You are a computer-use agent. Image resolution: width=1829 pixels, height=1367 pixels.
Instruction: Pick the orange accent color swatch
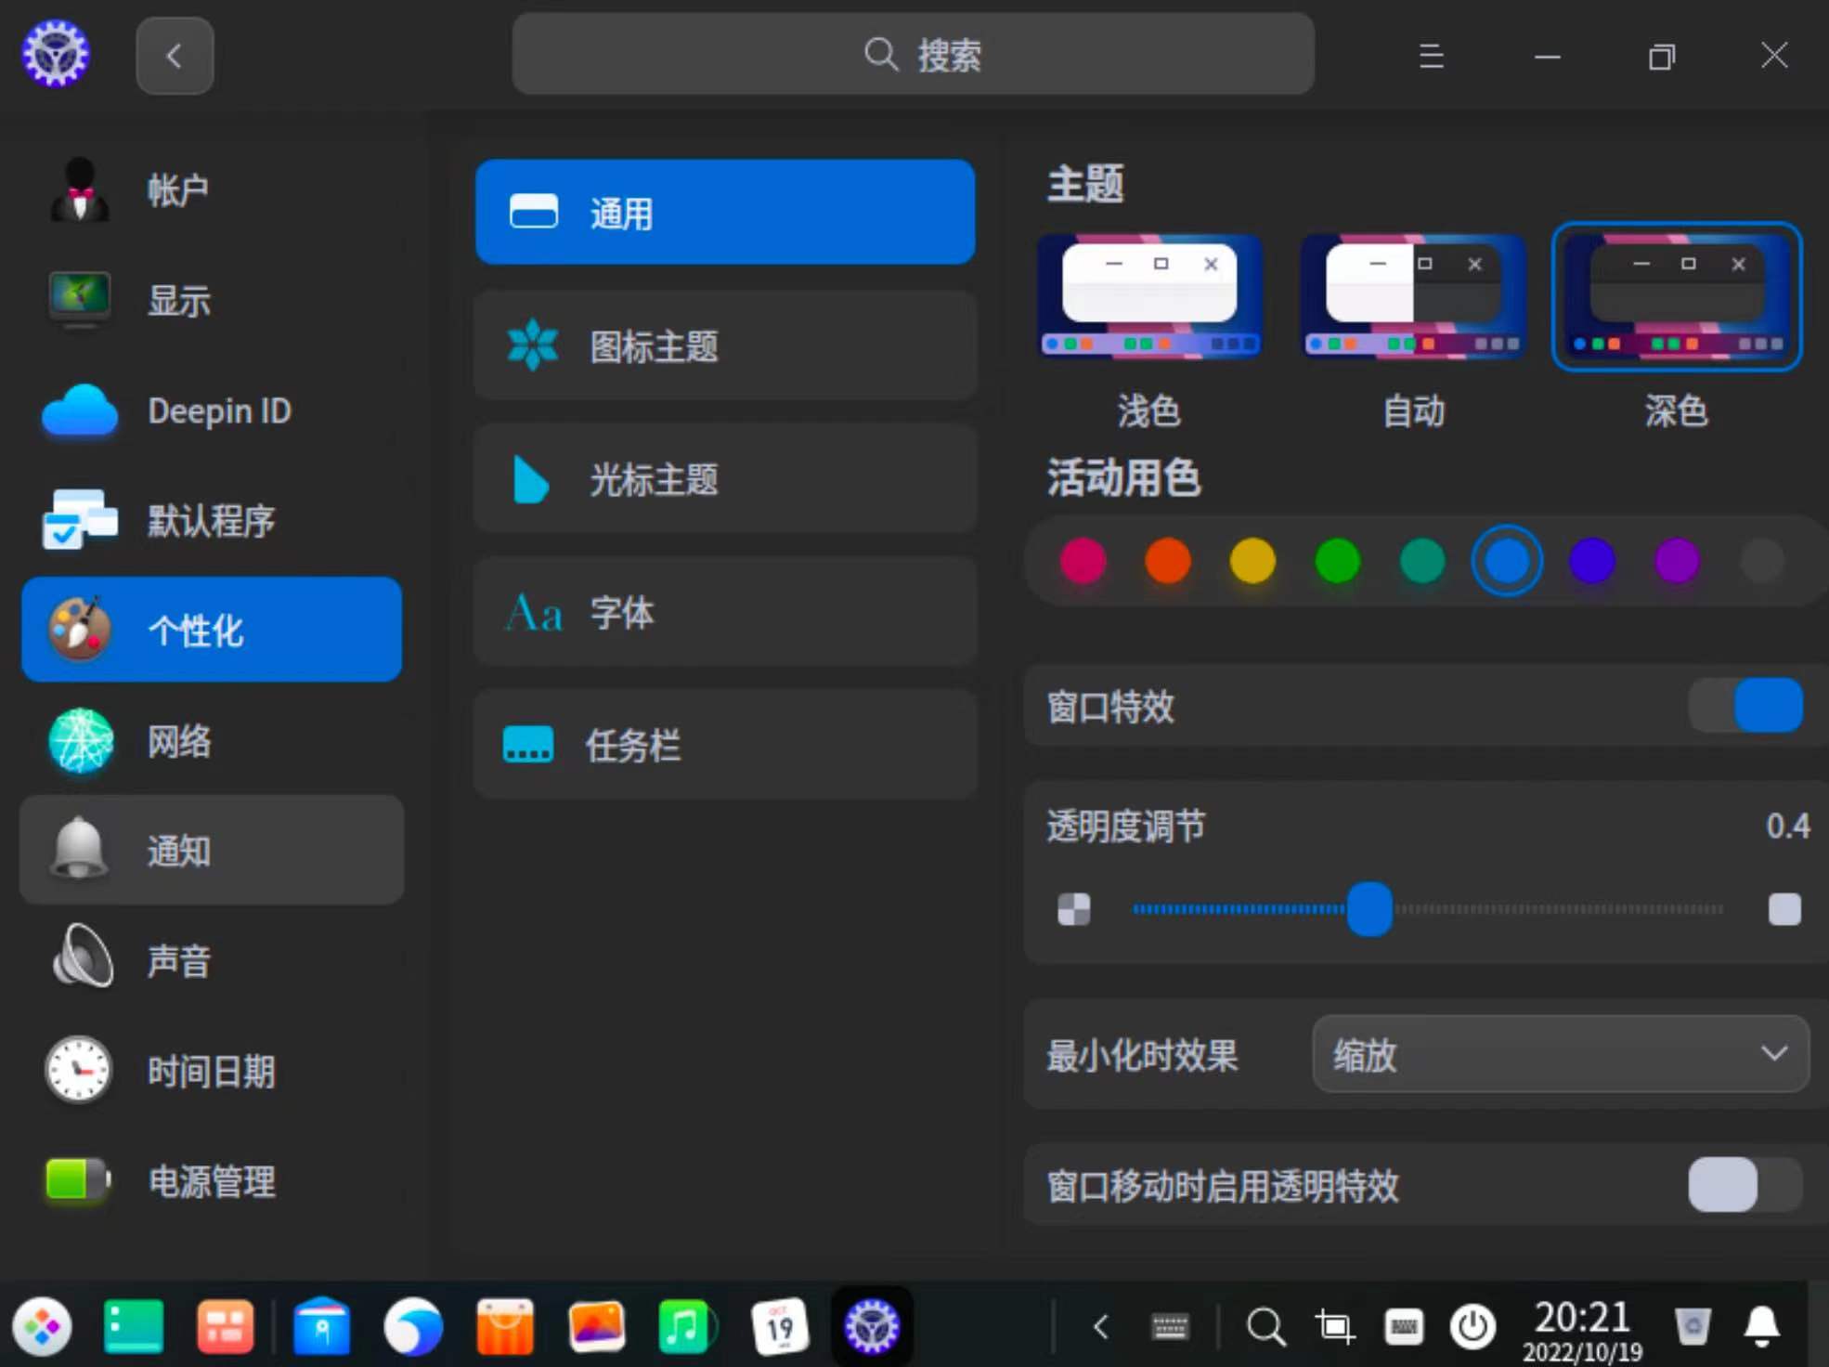point(1167,561)
